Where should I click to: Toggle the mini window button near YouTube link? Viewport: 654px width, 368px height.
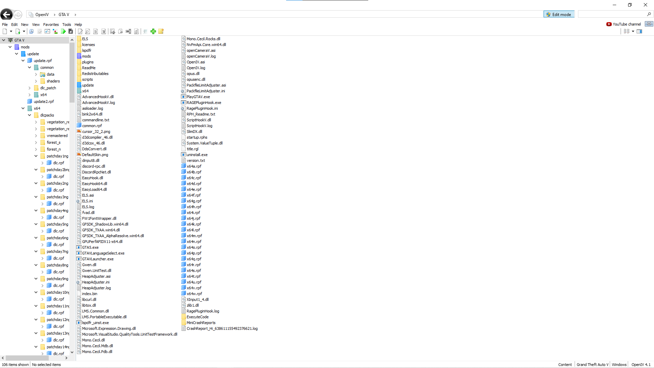(649, 24)
